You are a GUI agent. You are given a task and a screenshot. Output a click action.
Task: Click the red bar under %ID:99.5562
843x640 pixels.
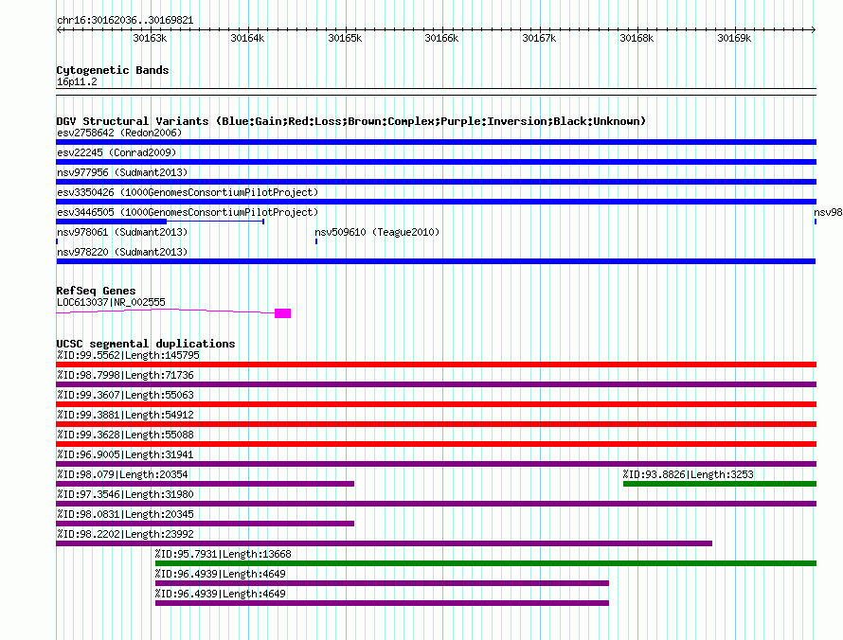click(436, 364)
